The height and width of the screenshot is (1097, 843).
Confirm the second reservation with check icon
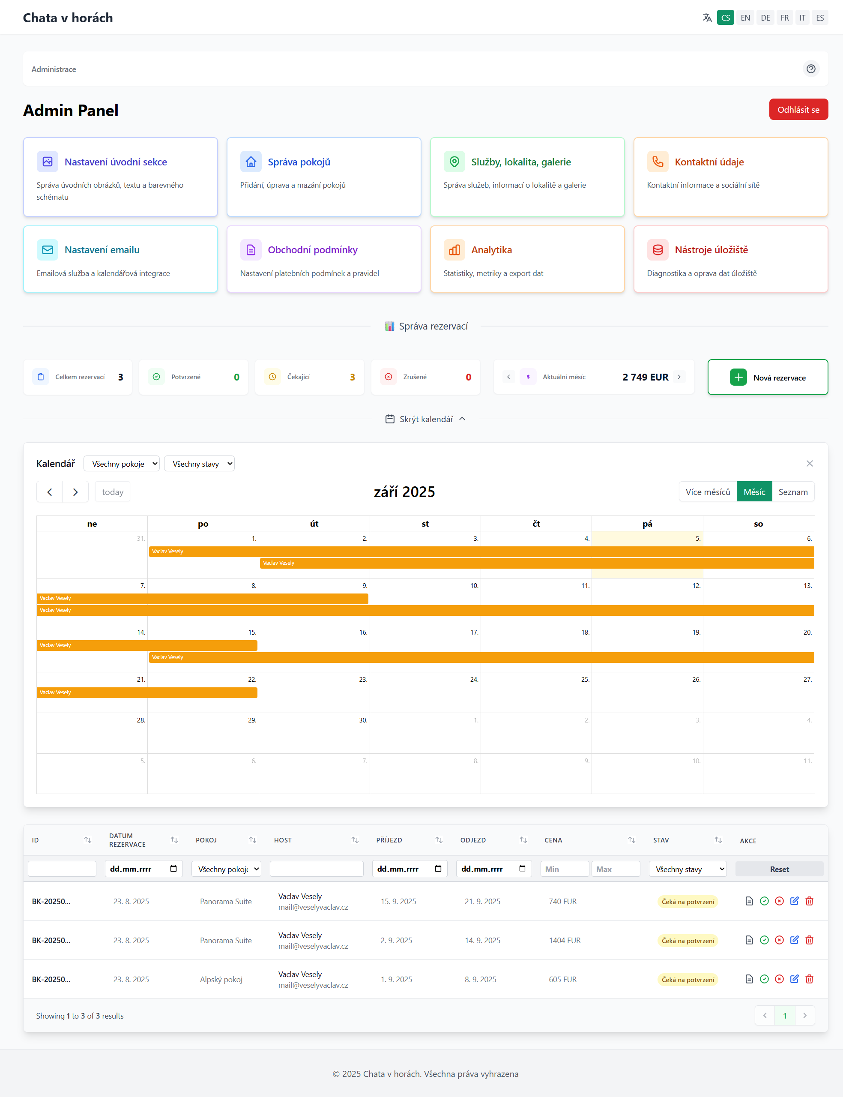pyautogui.click(x=764, y=941)
